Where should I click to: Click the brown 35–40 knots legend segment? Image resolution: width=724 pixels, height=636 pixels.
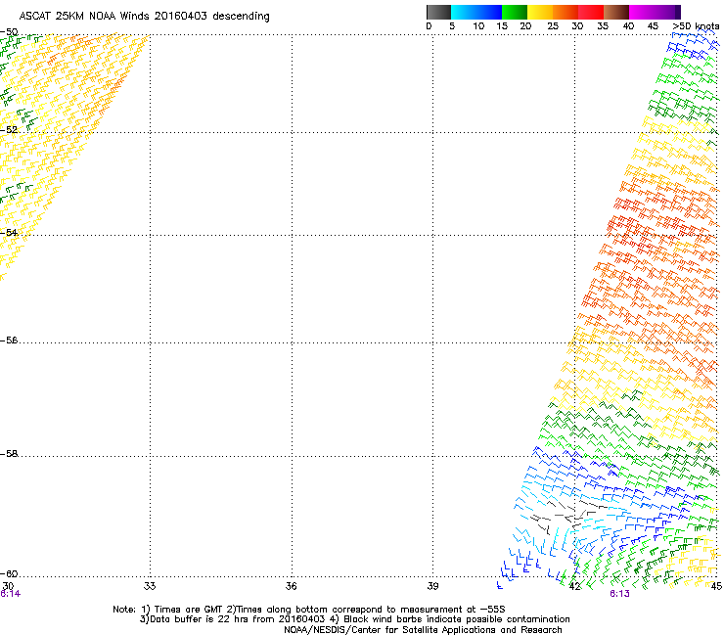click(x=616, y=12)
